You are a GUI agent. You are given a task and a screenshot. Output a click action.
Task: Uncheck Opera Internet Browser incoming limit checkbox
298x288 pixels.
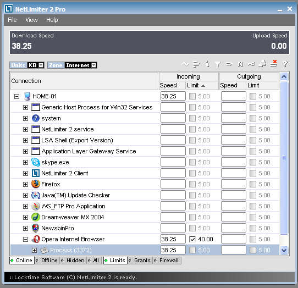(192, 239)
